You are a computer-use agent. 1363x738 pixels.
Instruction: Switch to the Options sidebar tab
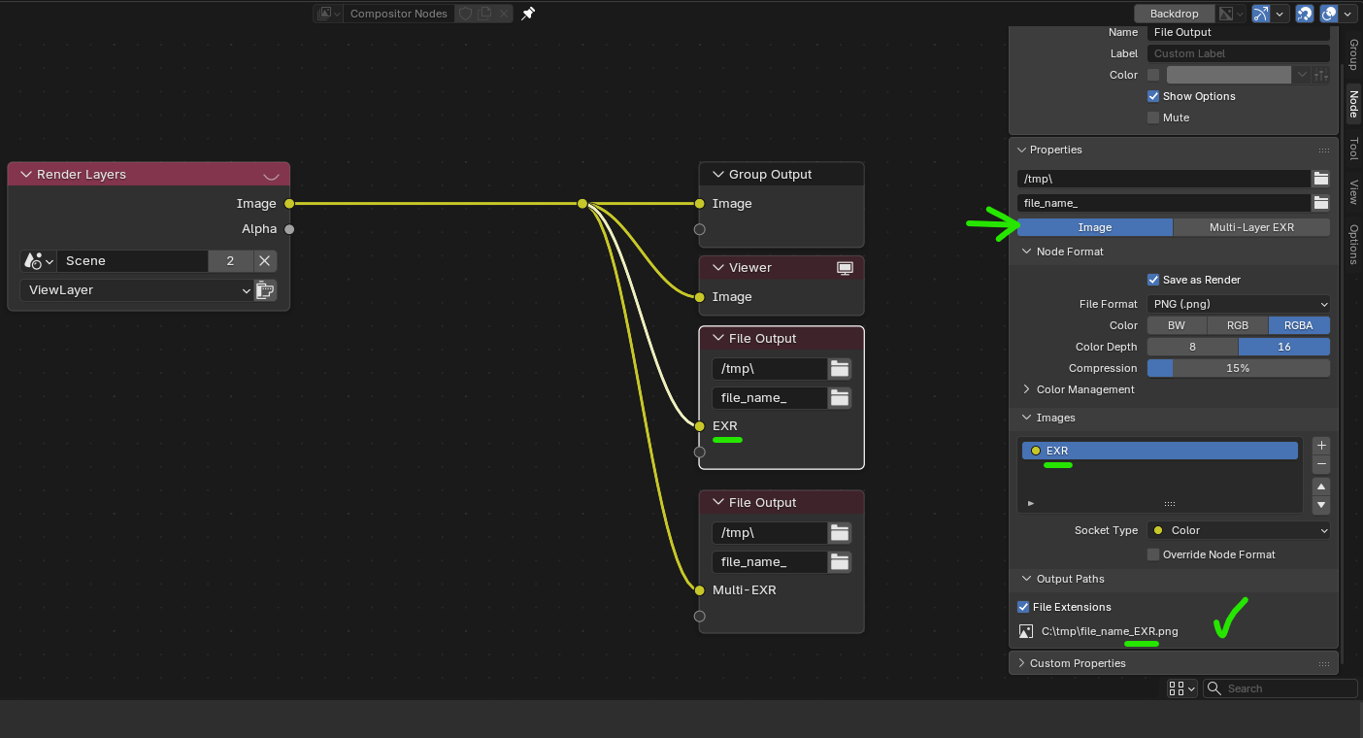point(1352,244)
